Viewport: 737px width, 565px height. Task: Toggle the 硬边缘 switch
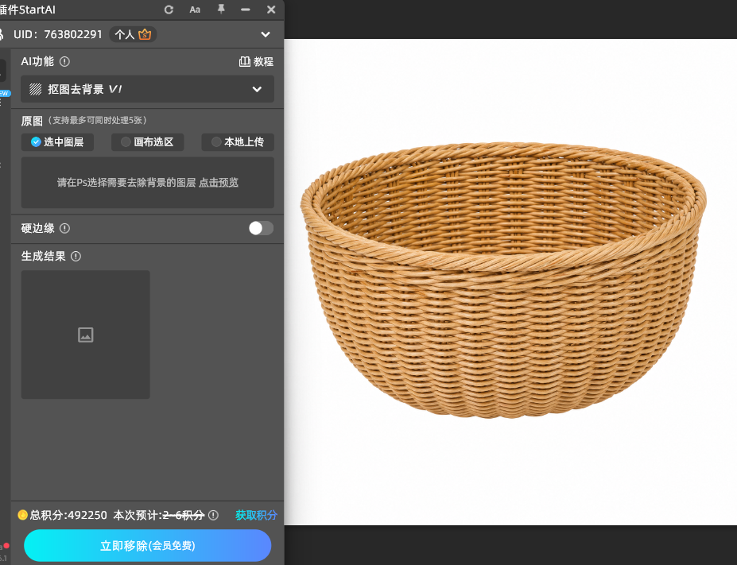coord(261,228)
